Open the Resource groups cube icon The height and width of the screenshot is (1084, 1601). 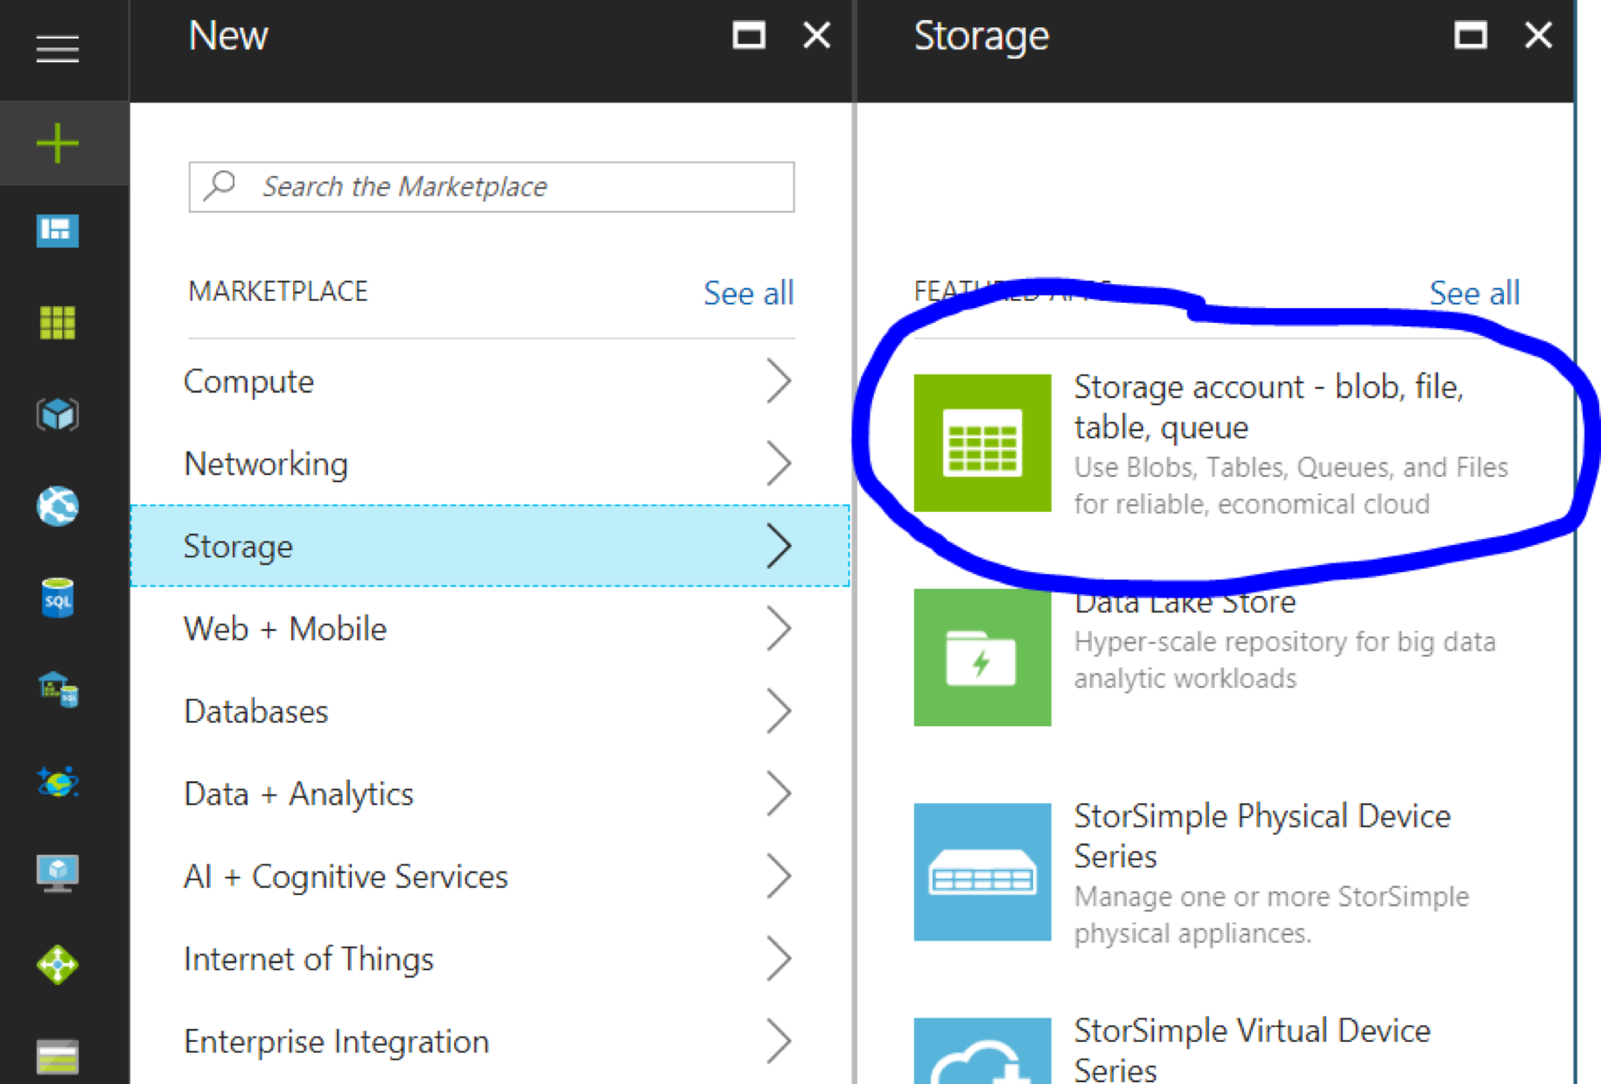pos(58,414)
